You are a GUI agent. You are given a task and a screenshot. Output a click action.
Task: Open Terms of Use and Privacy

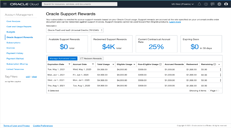click(16, 126)
